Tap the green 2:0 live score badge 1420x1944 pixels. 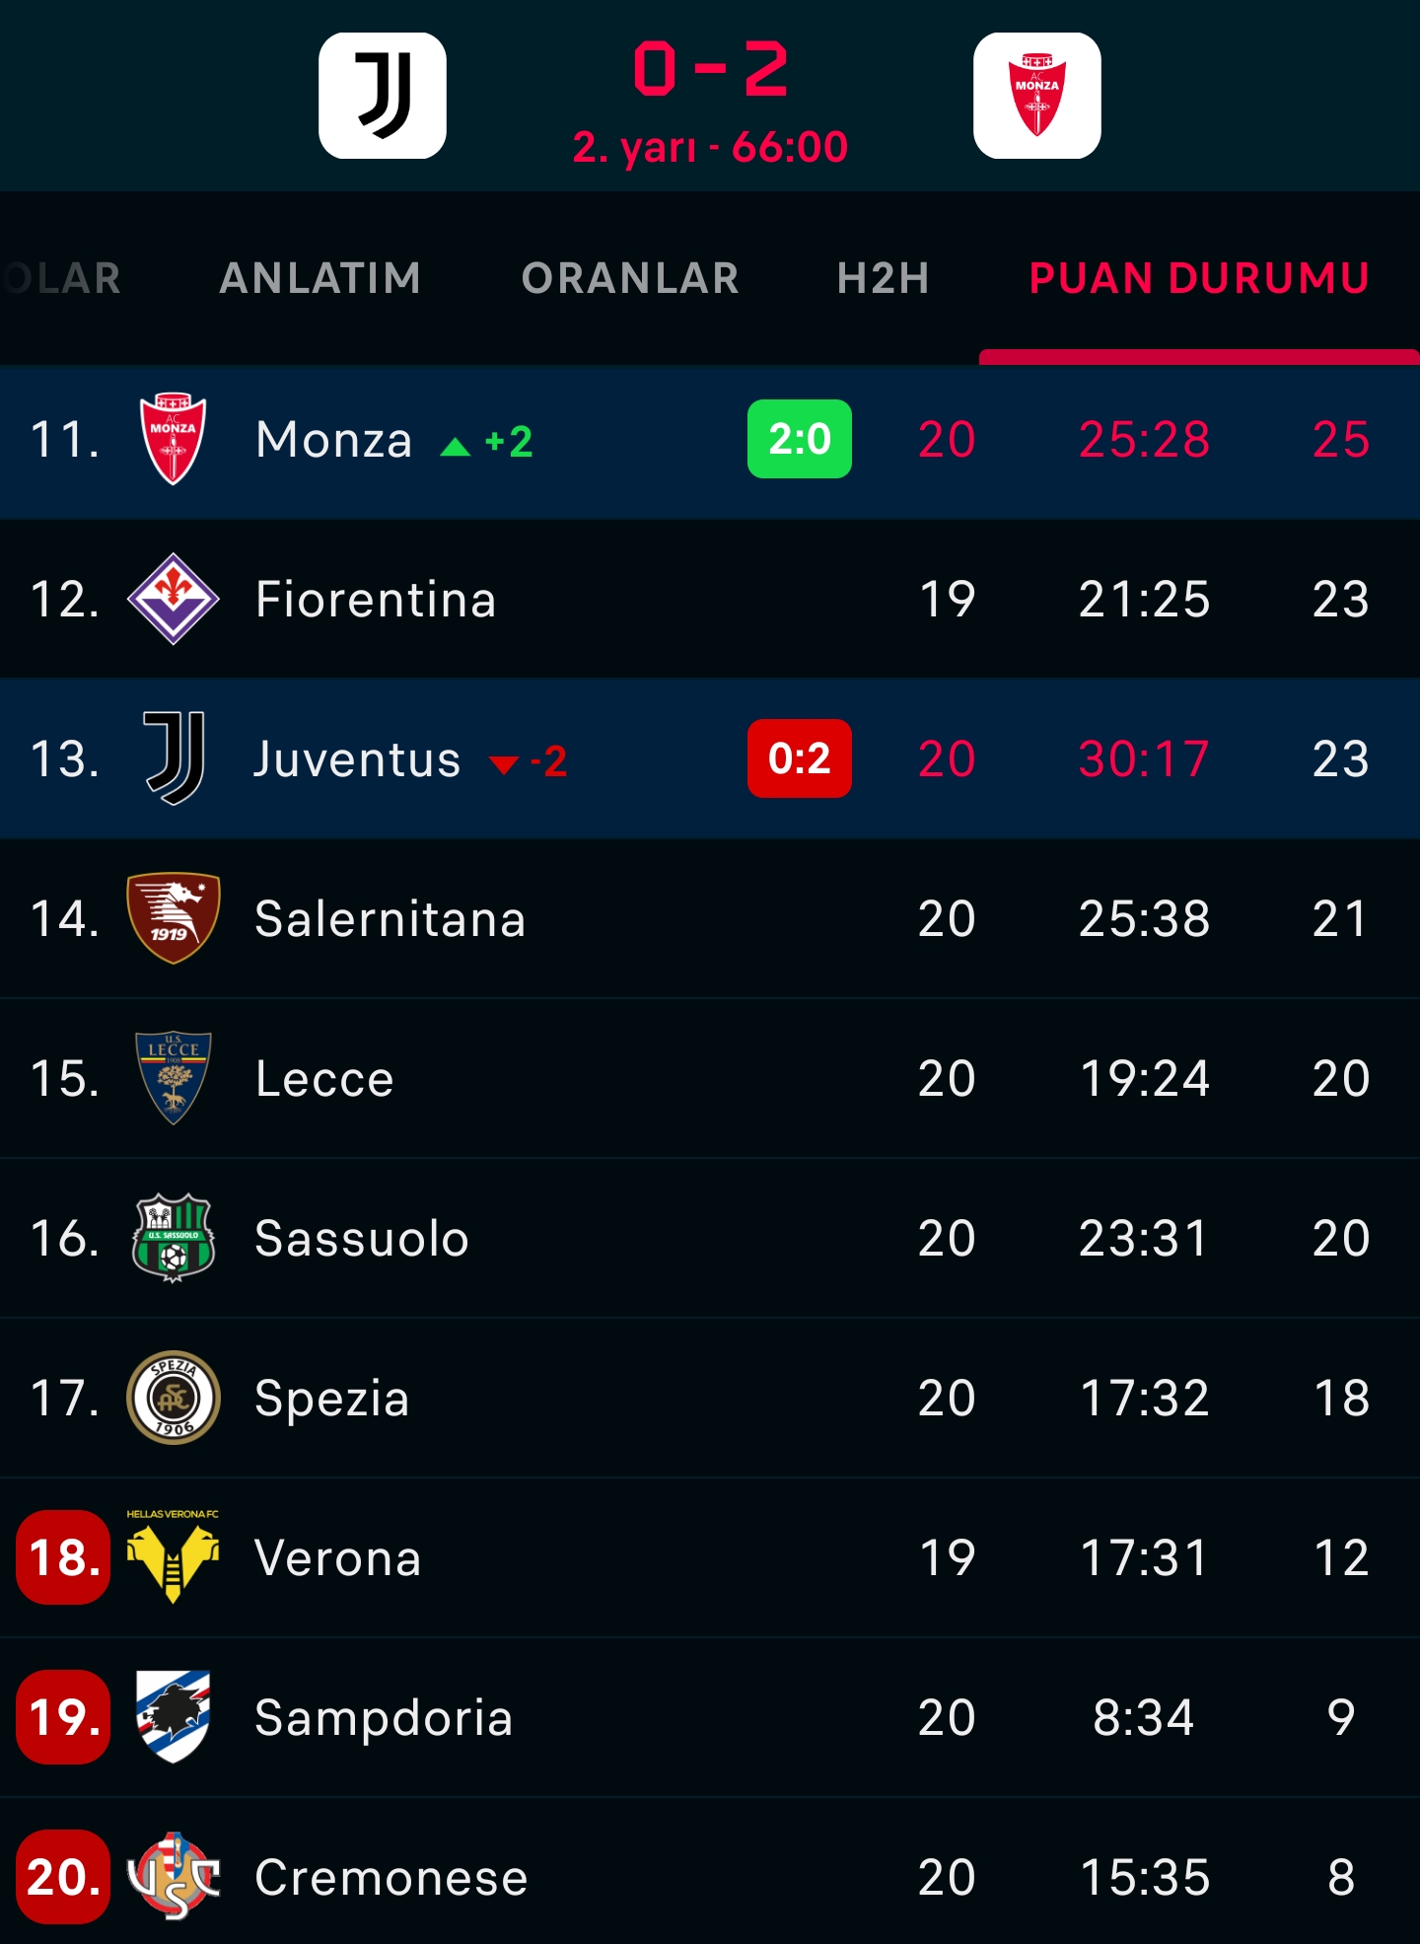pyautogui.click(x=800, y=439)
